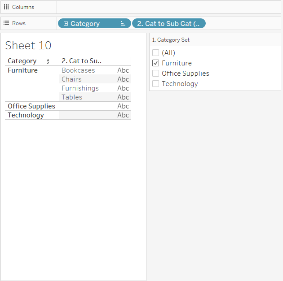
Task: Check the Office Supplies checkbox
Action: (156, 73)
